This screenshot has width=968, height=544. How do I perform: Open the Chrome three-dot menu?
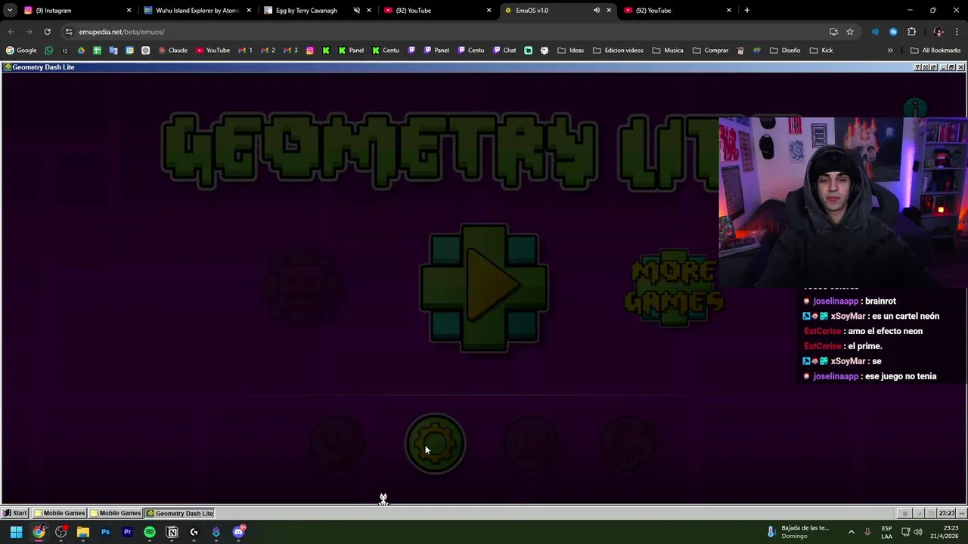(957, 32)
